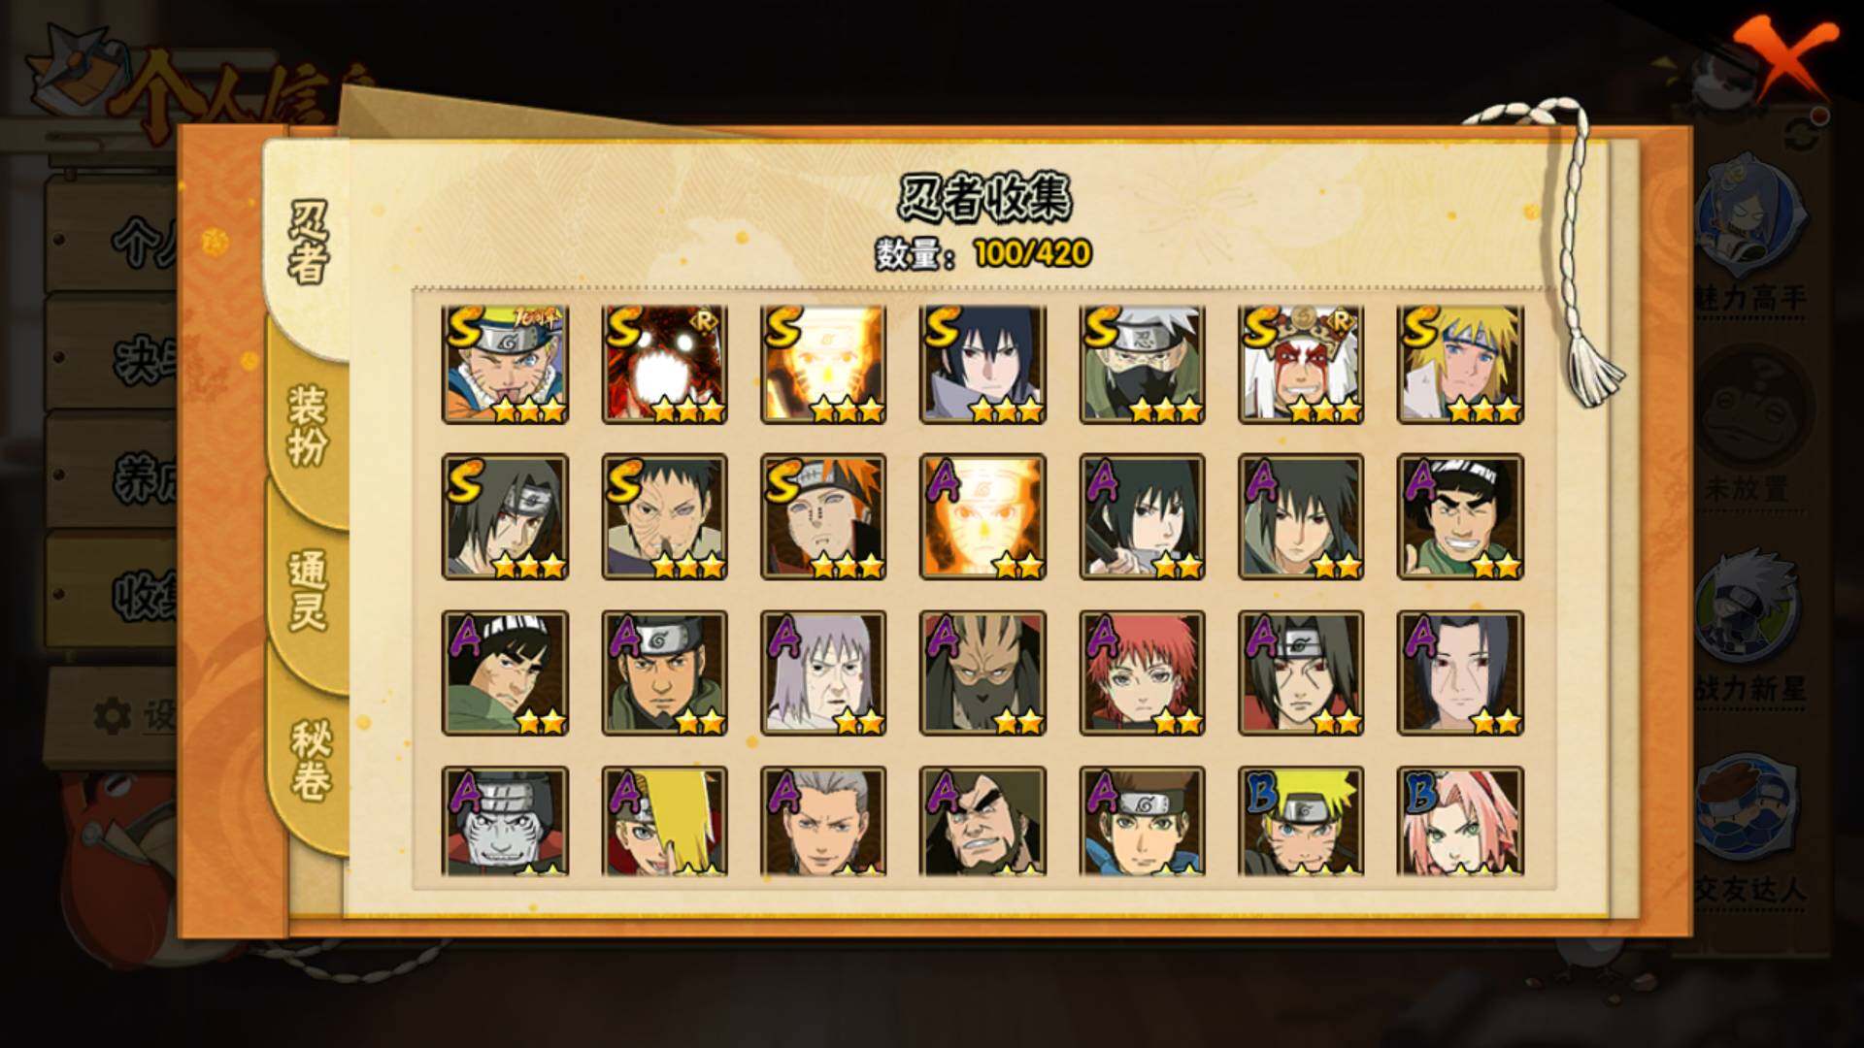Open the B-rank Sakura portrait
The image size is (1864, 1048).
click(1460, 821)
